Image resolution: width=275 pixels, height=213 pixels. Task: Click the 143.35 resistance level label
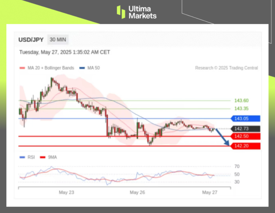(241, 109)
